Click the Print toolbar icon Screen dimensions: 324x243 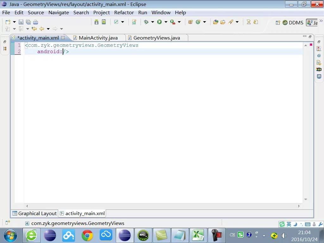point(35,22)
